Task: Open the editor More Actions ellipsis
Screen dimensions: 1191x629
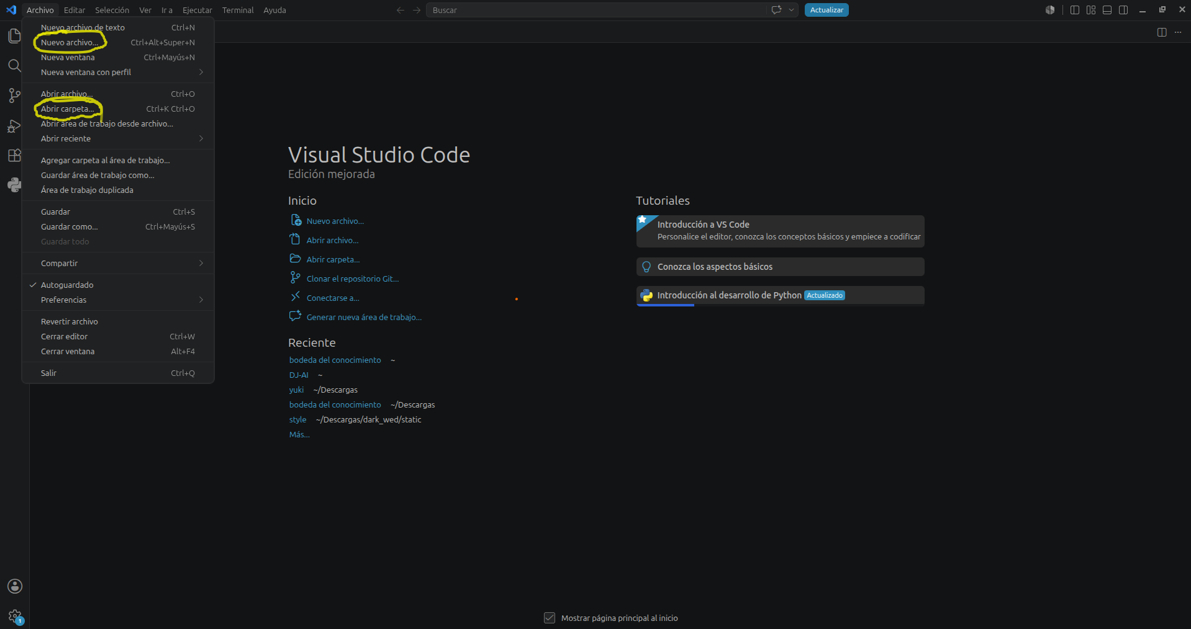Action: 1178,32
